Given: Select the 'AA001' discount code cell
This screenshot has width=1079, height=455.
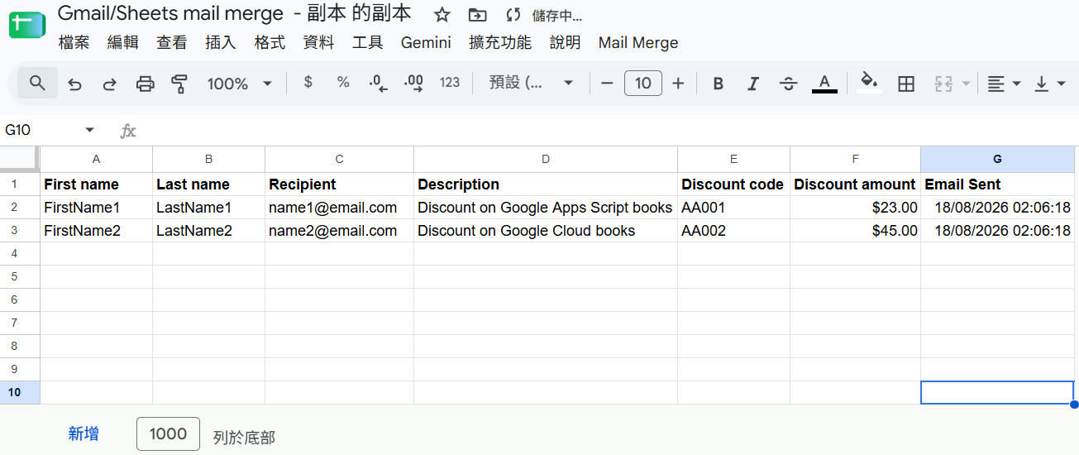Looking at the screenshot, I should pyautogui.click(x=733, y=208).
